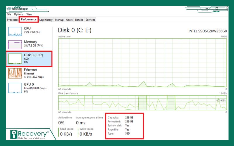Click the Disk transfer rate graph
Image resolution: width=234 pixels, height=146 pixels.
click(x=142, y=102)
